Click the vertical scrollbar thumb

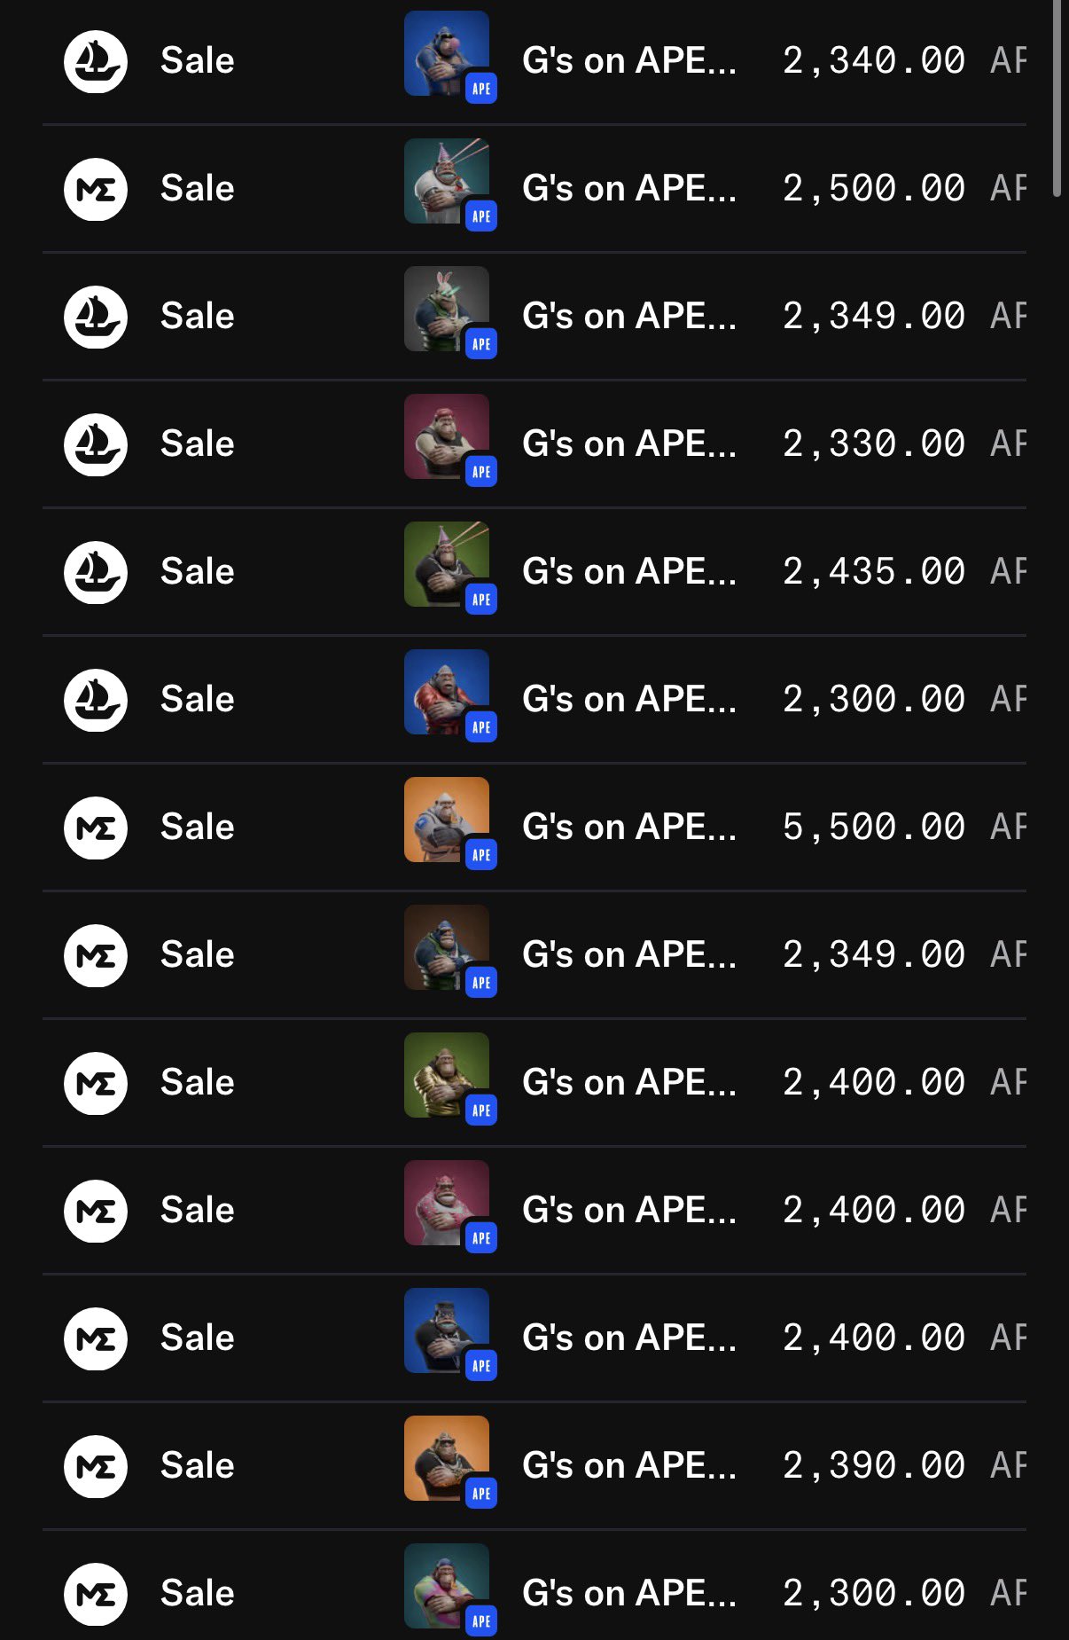(1056, 98)
